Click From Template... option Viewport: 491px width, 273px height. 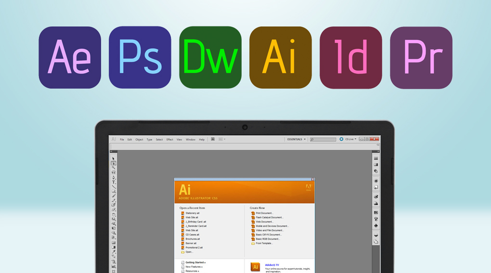[x=262, y=243]
